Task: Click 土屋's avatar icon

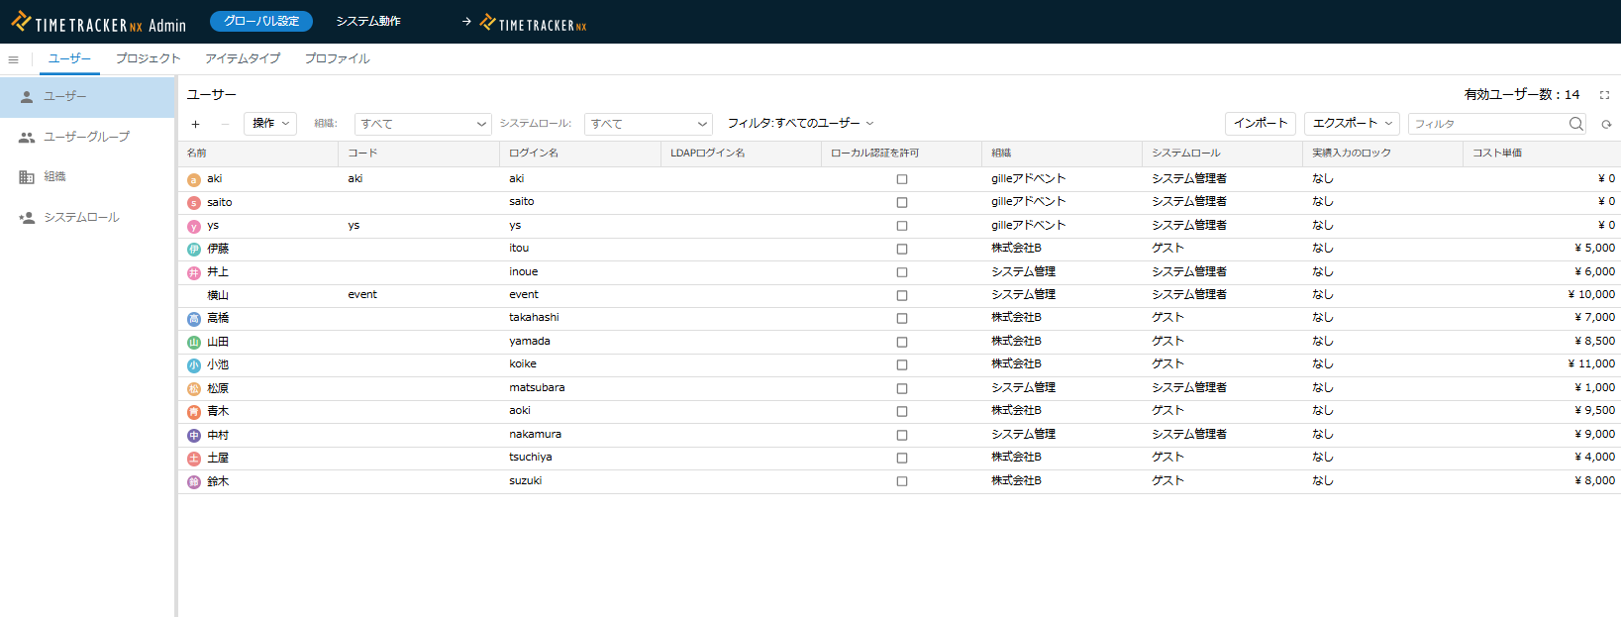Action: [x=194, y=459]
